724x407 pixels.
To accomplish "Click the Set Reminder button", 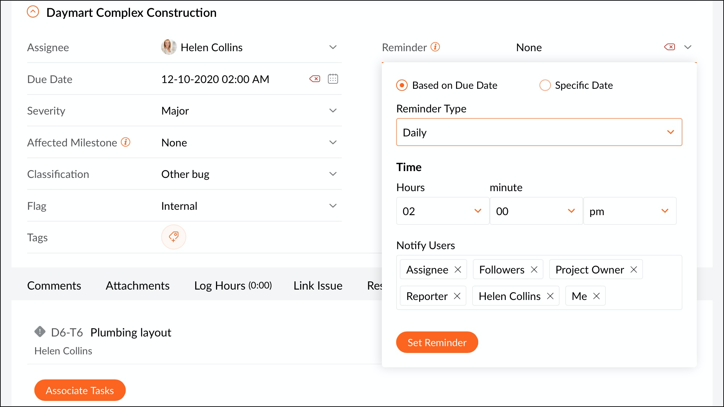I will (437, 342).
